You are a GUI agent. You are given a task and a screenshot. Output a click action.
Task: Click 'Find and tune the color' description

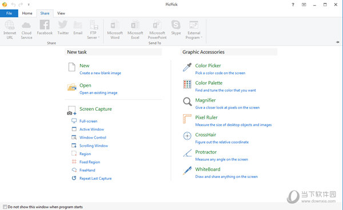[x=226, y=90]
